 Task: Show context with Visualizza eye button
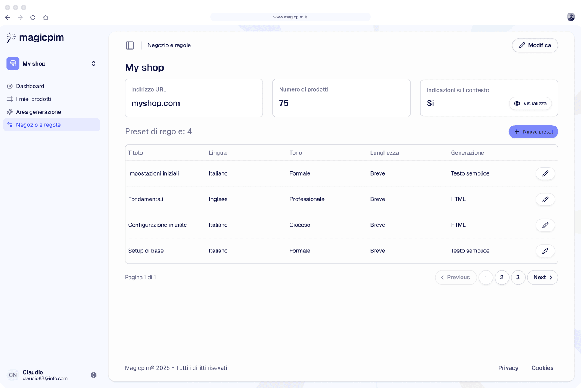pyautogui.click(x=530, y=104)
